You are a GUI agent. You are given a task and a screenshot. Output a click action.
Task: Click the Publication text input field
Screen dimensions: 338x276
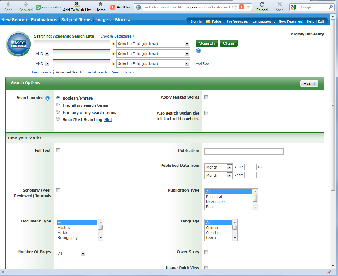(244, 152)
